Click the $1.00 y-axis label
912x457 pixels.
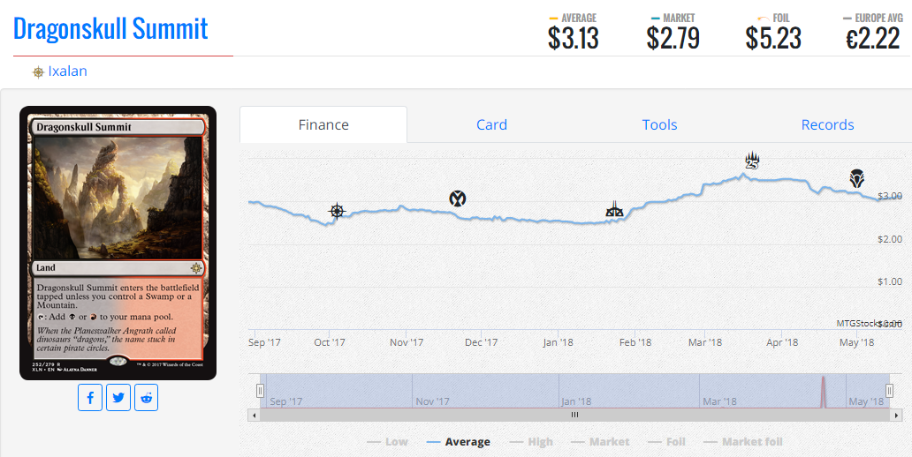[890, 281]
